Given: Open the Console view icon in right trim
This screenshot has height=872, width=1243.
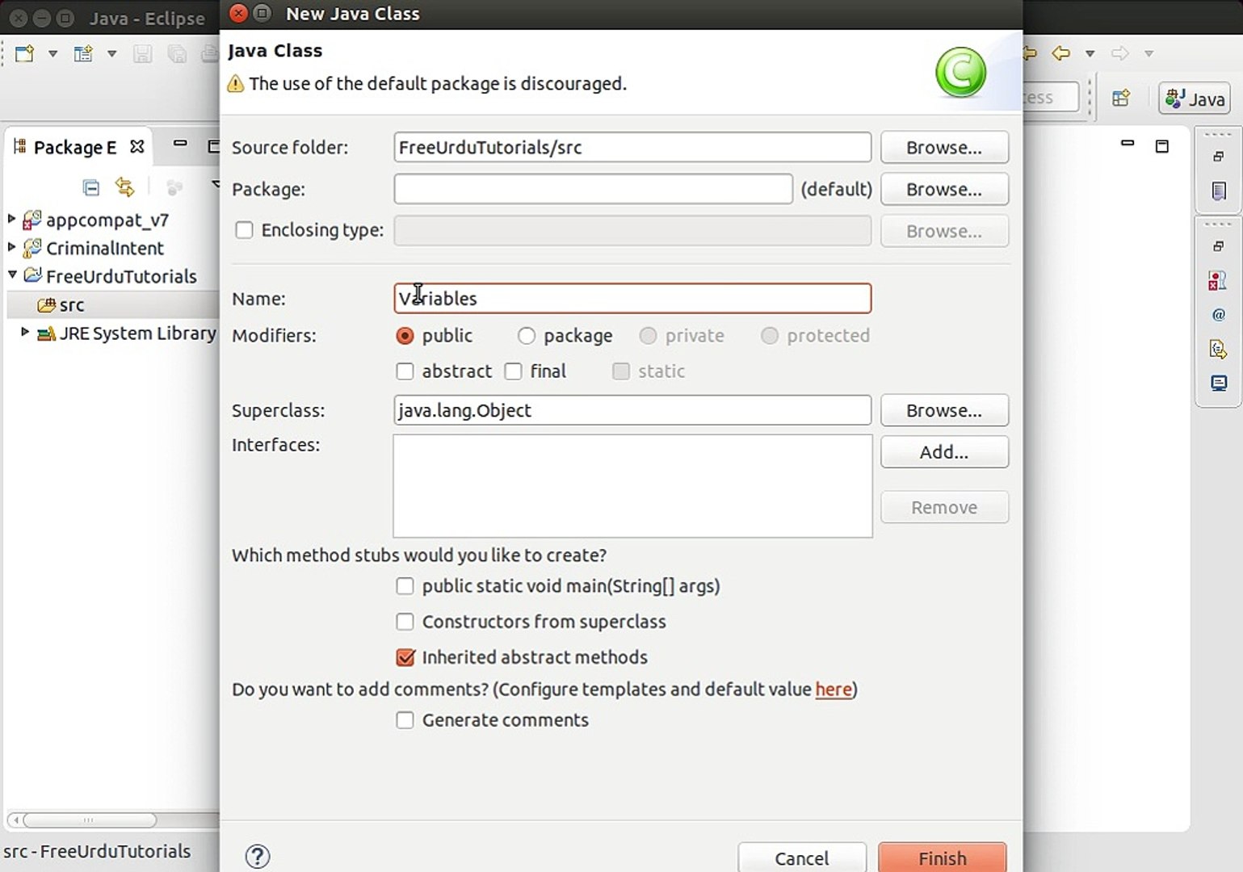Looking at the screenshot, I should point(1219,384).
